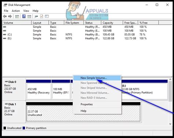Open the Action menu
The height and width of the screenshot is (138, 174).
click(x=16, y=11)
